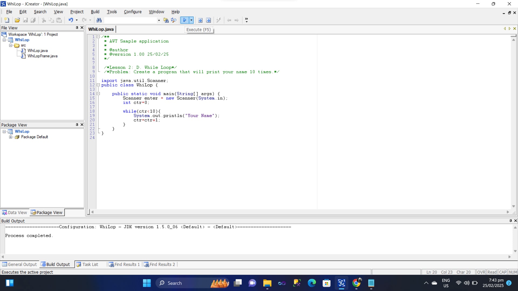The image size is (518, 291).
Task: Expand the Package Default tree node
Action: [x=11, y=137]
